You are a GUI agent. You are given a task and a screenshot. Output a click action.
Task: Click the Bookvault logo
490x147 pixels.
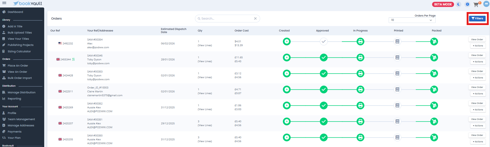click(28, 3)
